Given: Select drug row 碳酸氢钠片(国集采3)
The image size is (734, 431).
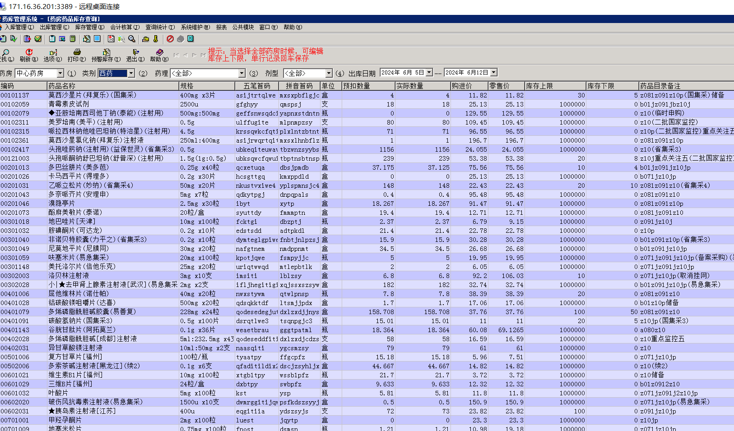Looking at the screenshot, I should (367, 321).
